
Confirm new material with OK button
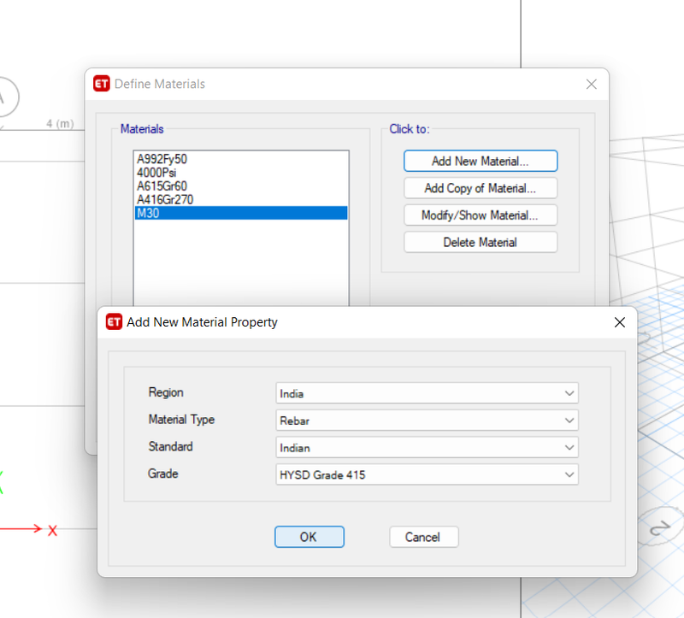coord(310,537)
